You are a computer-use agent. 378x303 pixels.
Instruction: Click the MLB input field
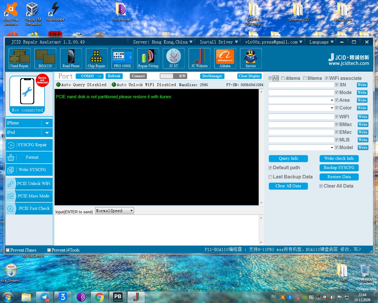[x=301, y=140]
